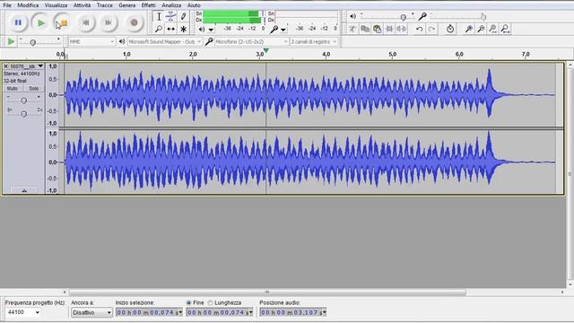Open the Analizza menu
The height and width of the screenshot is (323, 574).
(171, 5)
